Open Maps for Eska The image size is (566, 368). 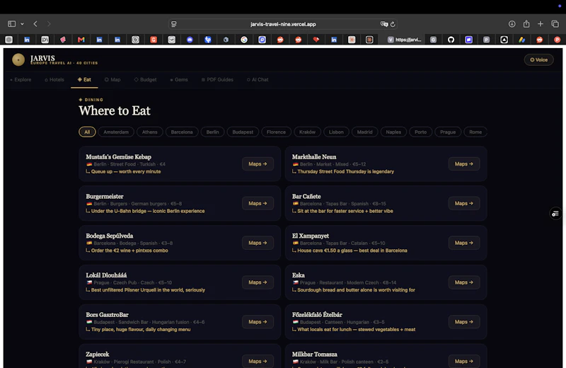tap(464, 282)
